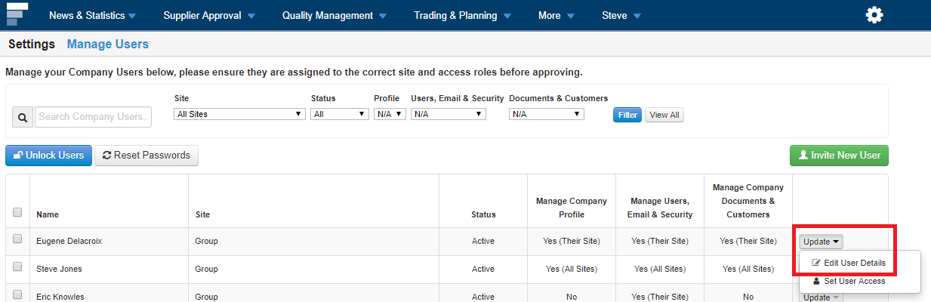
Task: Click the Invite New User button
Action: [838, 155]
